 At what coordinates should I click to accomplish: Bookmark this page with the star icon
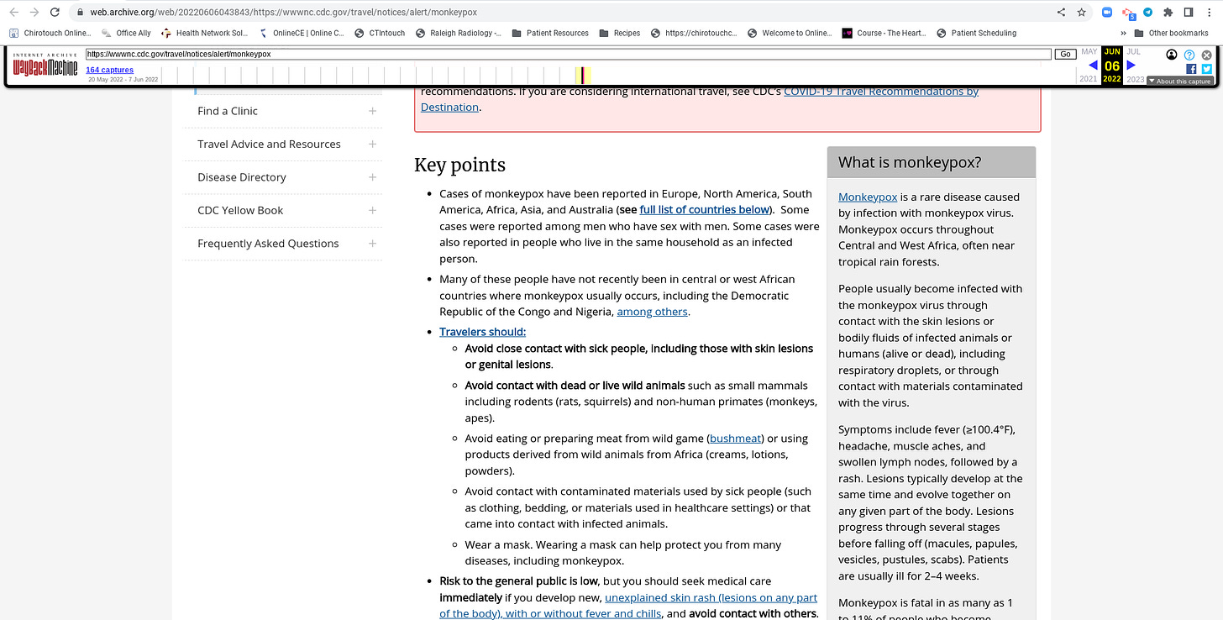[x=1082, y=13]
